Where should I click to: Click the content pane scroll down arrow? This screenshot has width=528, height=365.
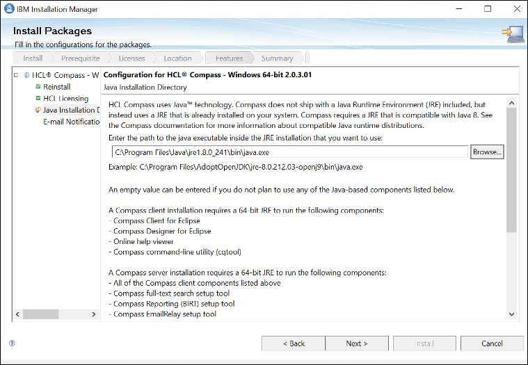click(x=511, y=314)
